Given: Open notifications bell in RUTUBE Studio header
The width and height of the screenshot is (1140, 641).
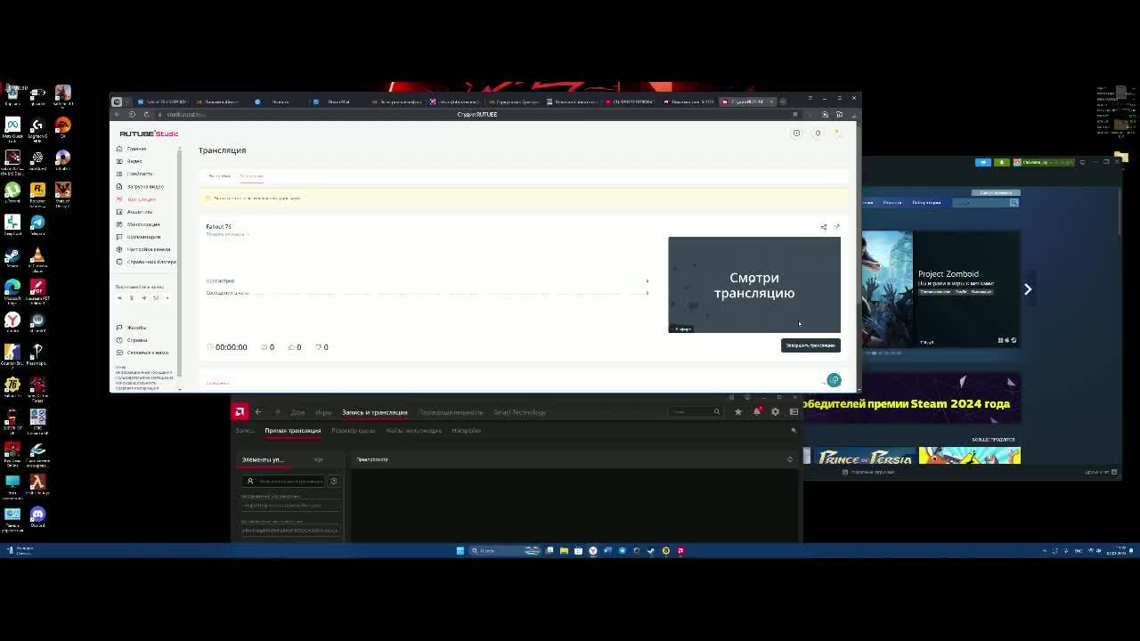Looking at the screenshot, I should [818, 134].
